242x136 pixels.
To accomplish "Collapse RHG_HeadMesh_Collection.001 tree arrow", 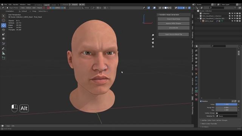I will 198,19.
